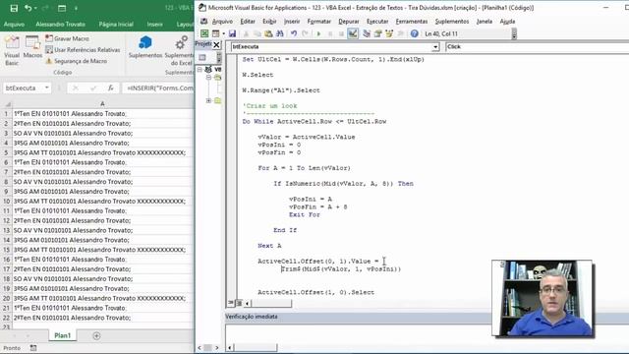Click the Click procedure combo box
629x354 pixels.
coord(538,47)
